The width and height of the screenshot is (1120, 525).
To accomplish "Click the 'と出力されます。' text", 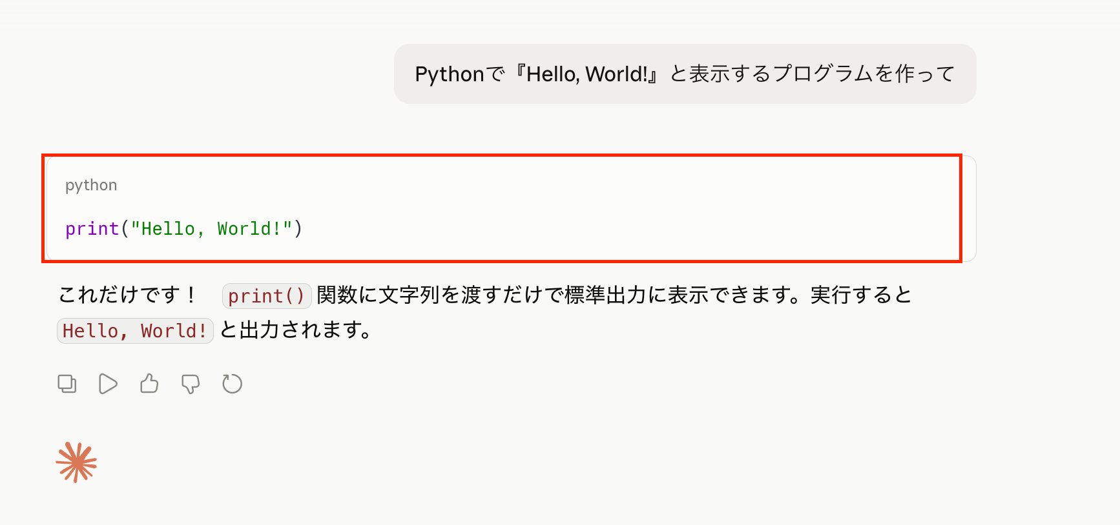I will 296,330.
